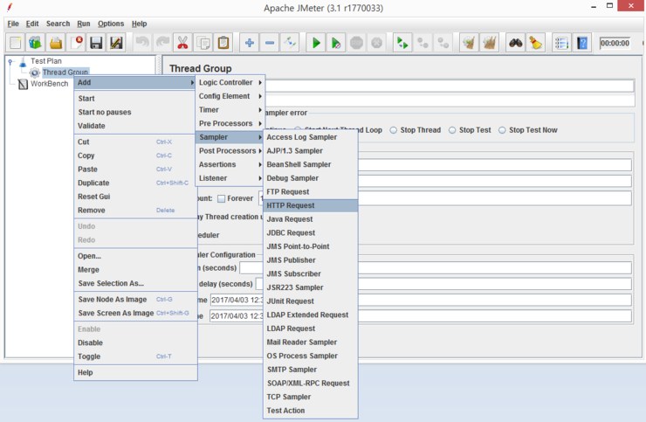Click the Help question mark icon
This screenshot has width=646, height=422.
582,43
